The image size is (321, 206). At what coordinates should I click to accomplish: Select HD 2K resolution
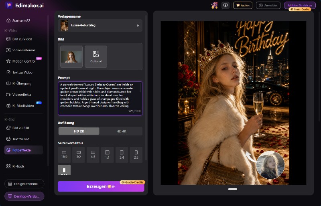(79, 131)
